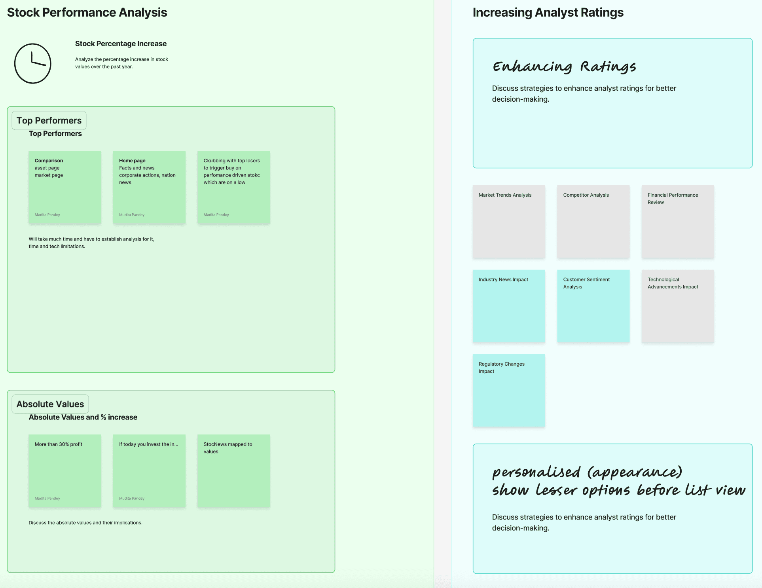This screenshot has height=588, width=762.
Task: Click the 'If today you invest' note
Action: 149,471
